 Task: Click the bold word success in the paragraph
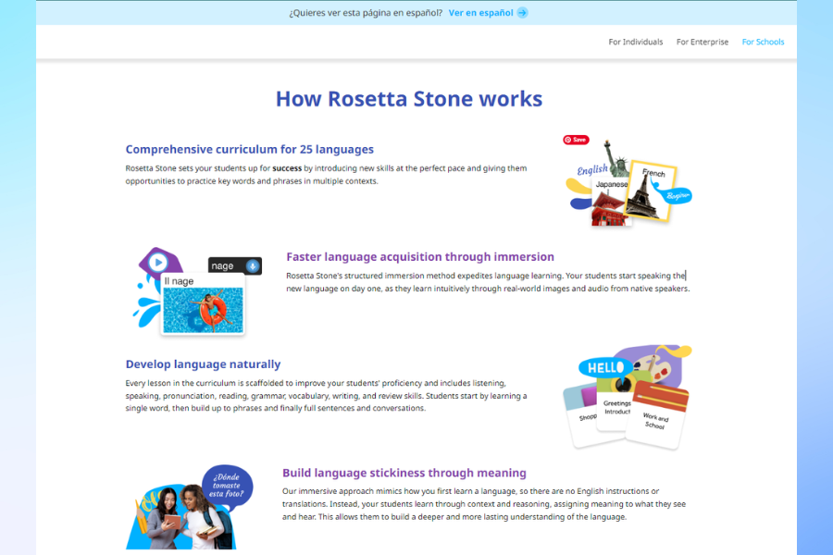tap(287, 168)
